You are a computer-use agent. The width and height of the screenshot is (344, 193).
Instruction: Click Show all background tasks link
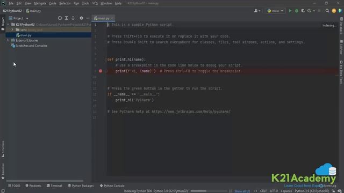point(242,191)
